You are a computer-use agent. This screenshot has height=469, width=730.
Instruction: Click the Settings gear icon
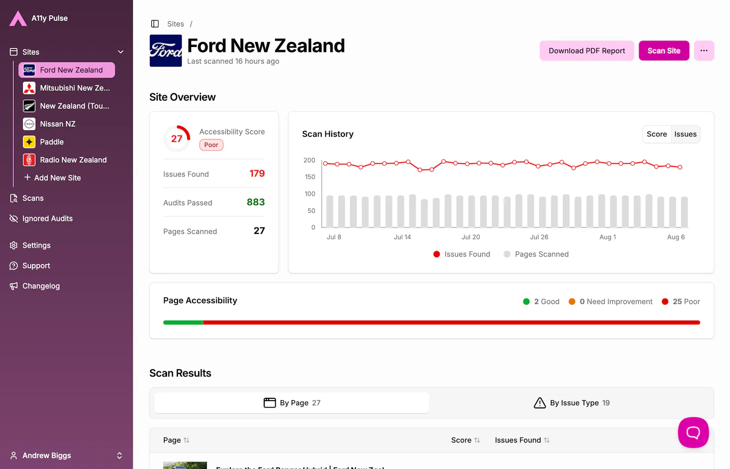[x=14, y=245]
